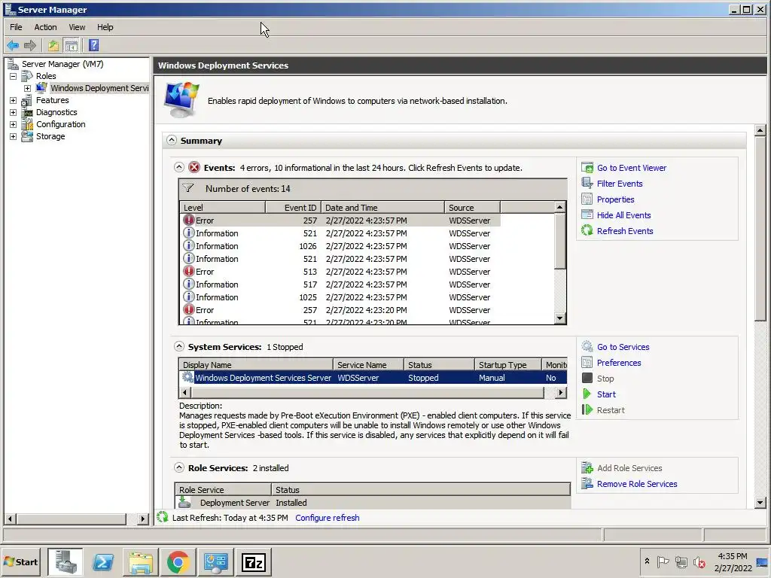The height and width of the screenshot is (578, 771).
Task: Expand the Diagnostics tree node
Action: click(x=14, y=113)
